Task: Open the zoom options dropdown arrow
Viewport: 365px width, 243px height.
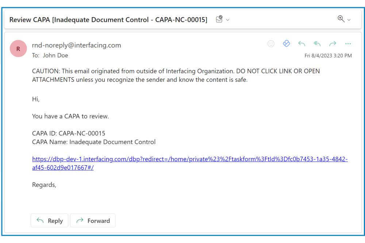Action: [349, 20]
